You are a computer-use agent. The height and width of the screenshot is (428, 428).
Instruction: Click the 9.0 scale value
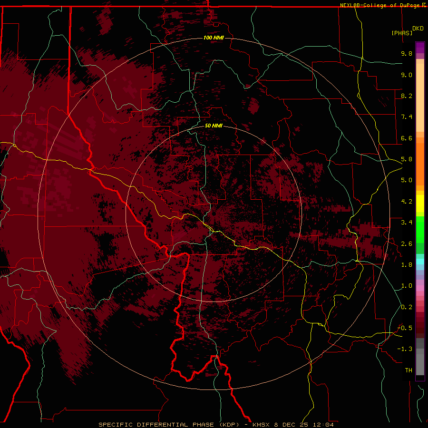tap(407, 75)
